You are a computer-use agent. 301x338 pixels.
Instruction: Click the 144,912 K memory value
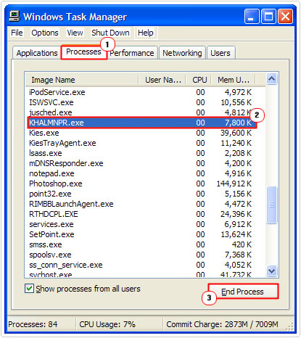coord(234,184)
